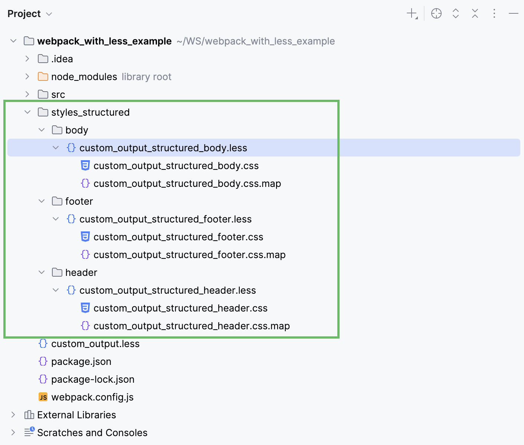Click the CSS icon of custom_output_structured_footer.css
The image size is (524, 445).
85,237
